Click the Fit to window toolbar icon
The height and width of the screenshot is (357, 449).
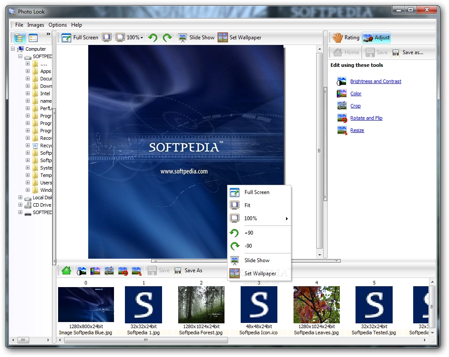[x=107, y=38]
